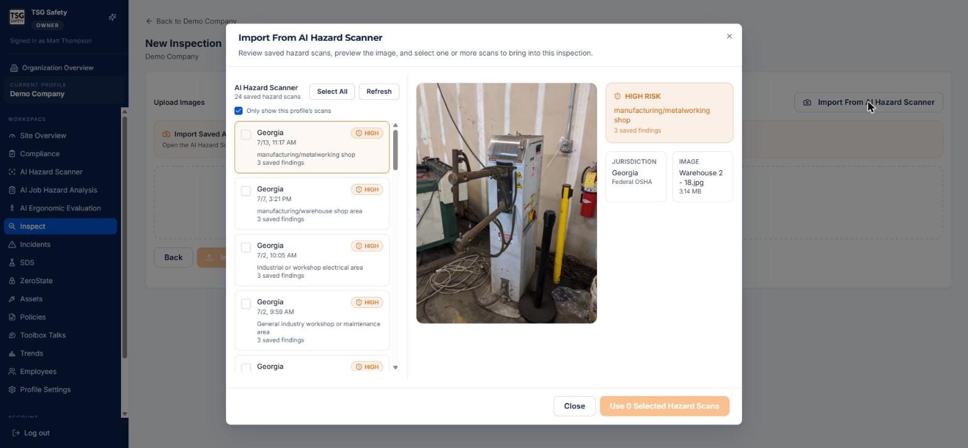The width and height of the screenshot is (968, 448).
Task: Click the sidebar scroll up arrow
Action: (x=125, y=112)
